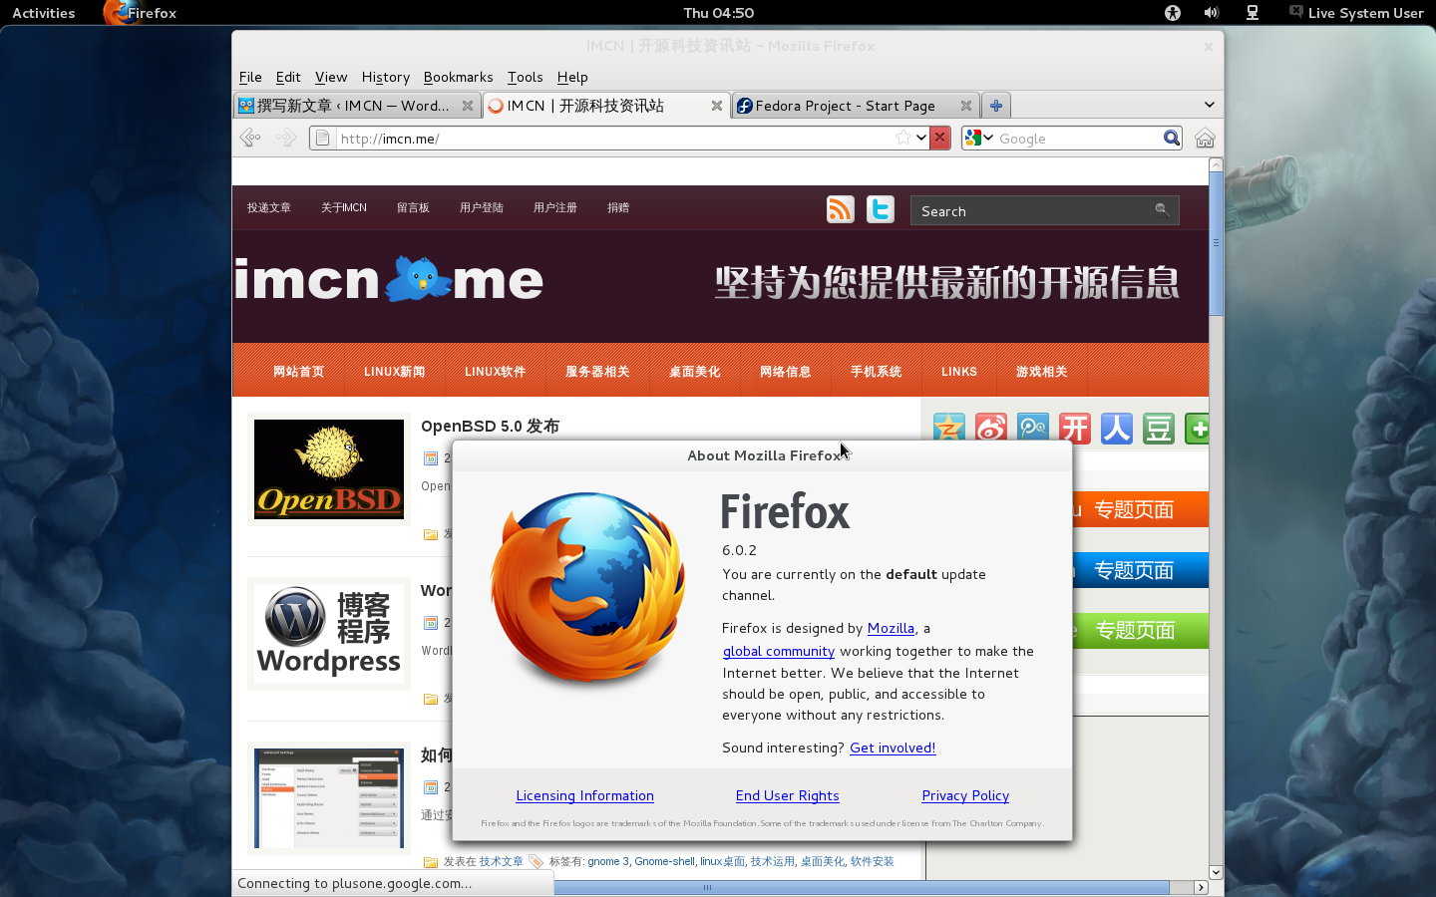This screenshot has width=1436, height=897.
Task: Open the Firefox home page icon
Action: click(x=1205, y=138)
